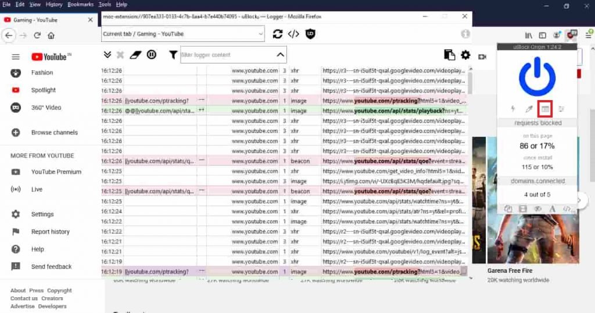Toggle the big uBlock power button
This screenshot has width=595, height=313.
(x=537, y=77)
